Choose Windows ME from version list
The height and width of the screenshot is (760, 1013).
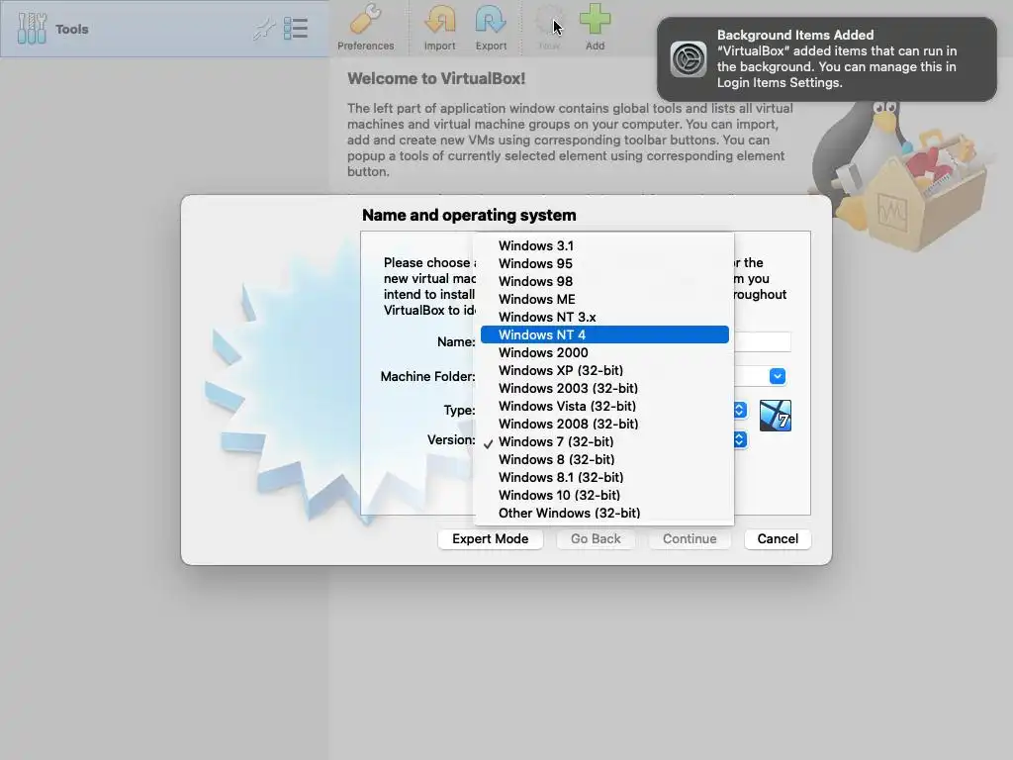604,299
